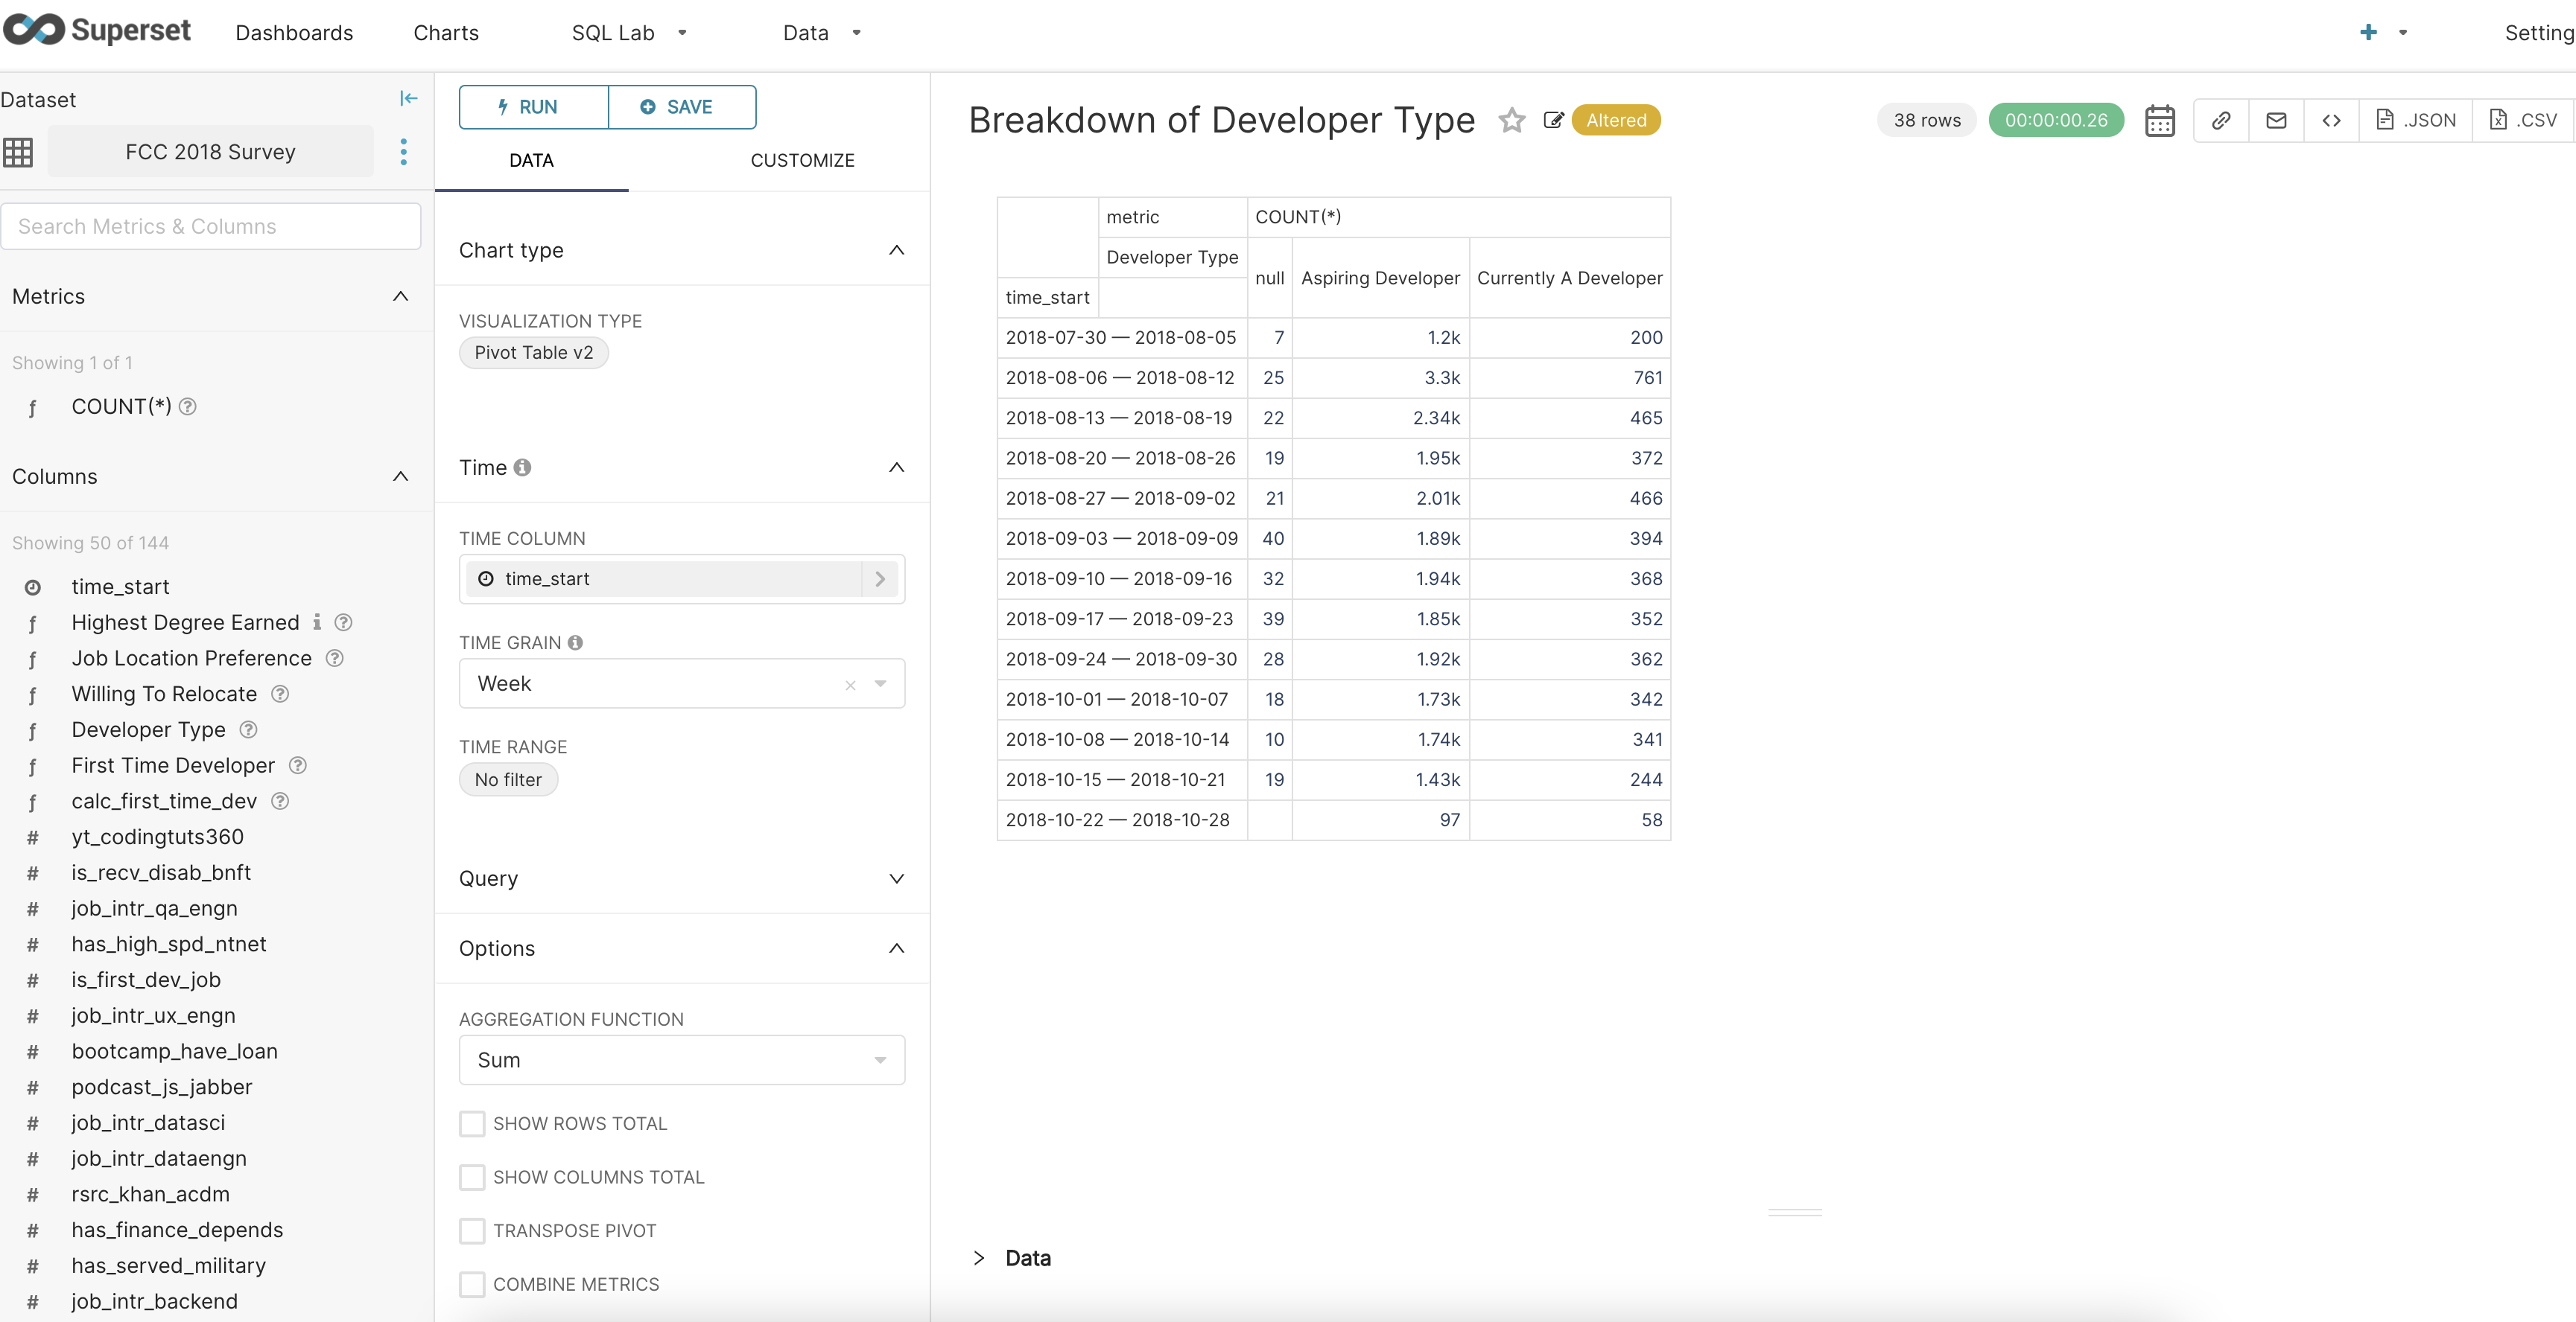Screen dimensions: 2576x1322
Task: Export results as .JSON
Action: coord(2417,120)
